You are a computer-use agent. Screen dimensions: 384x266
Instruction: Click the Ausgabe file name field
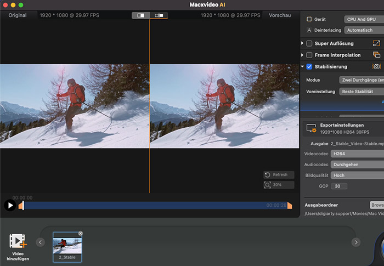357,144
